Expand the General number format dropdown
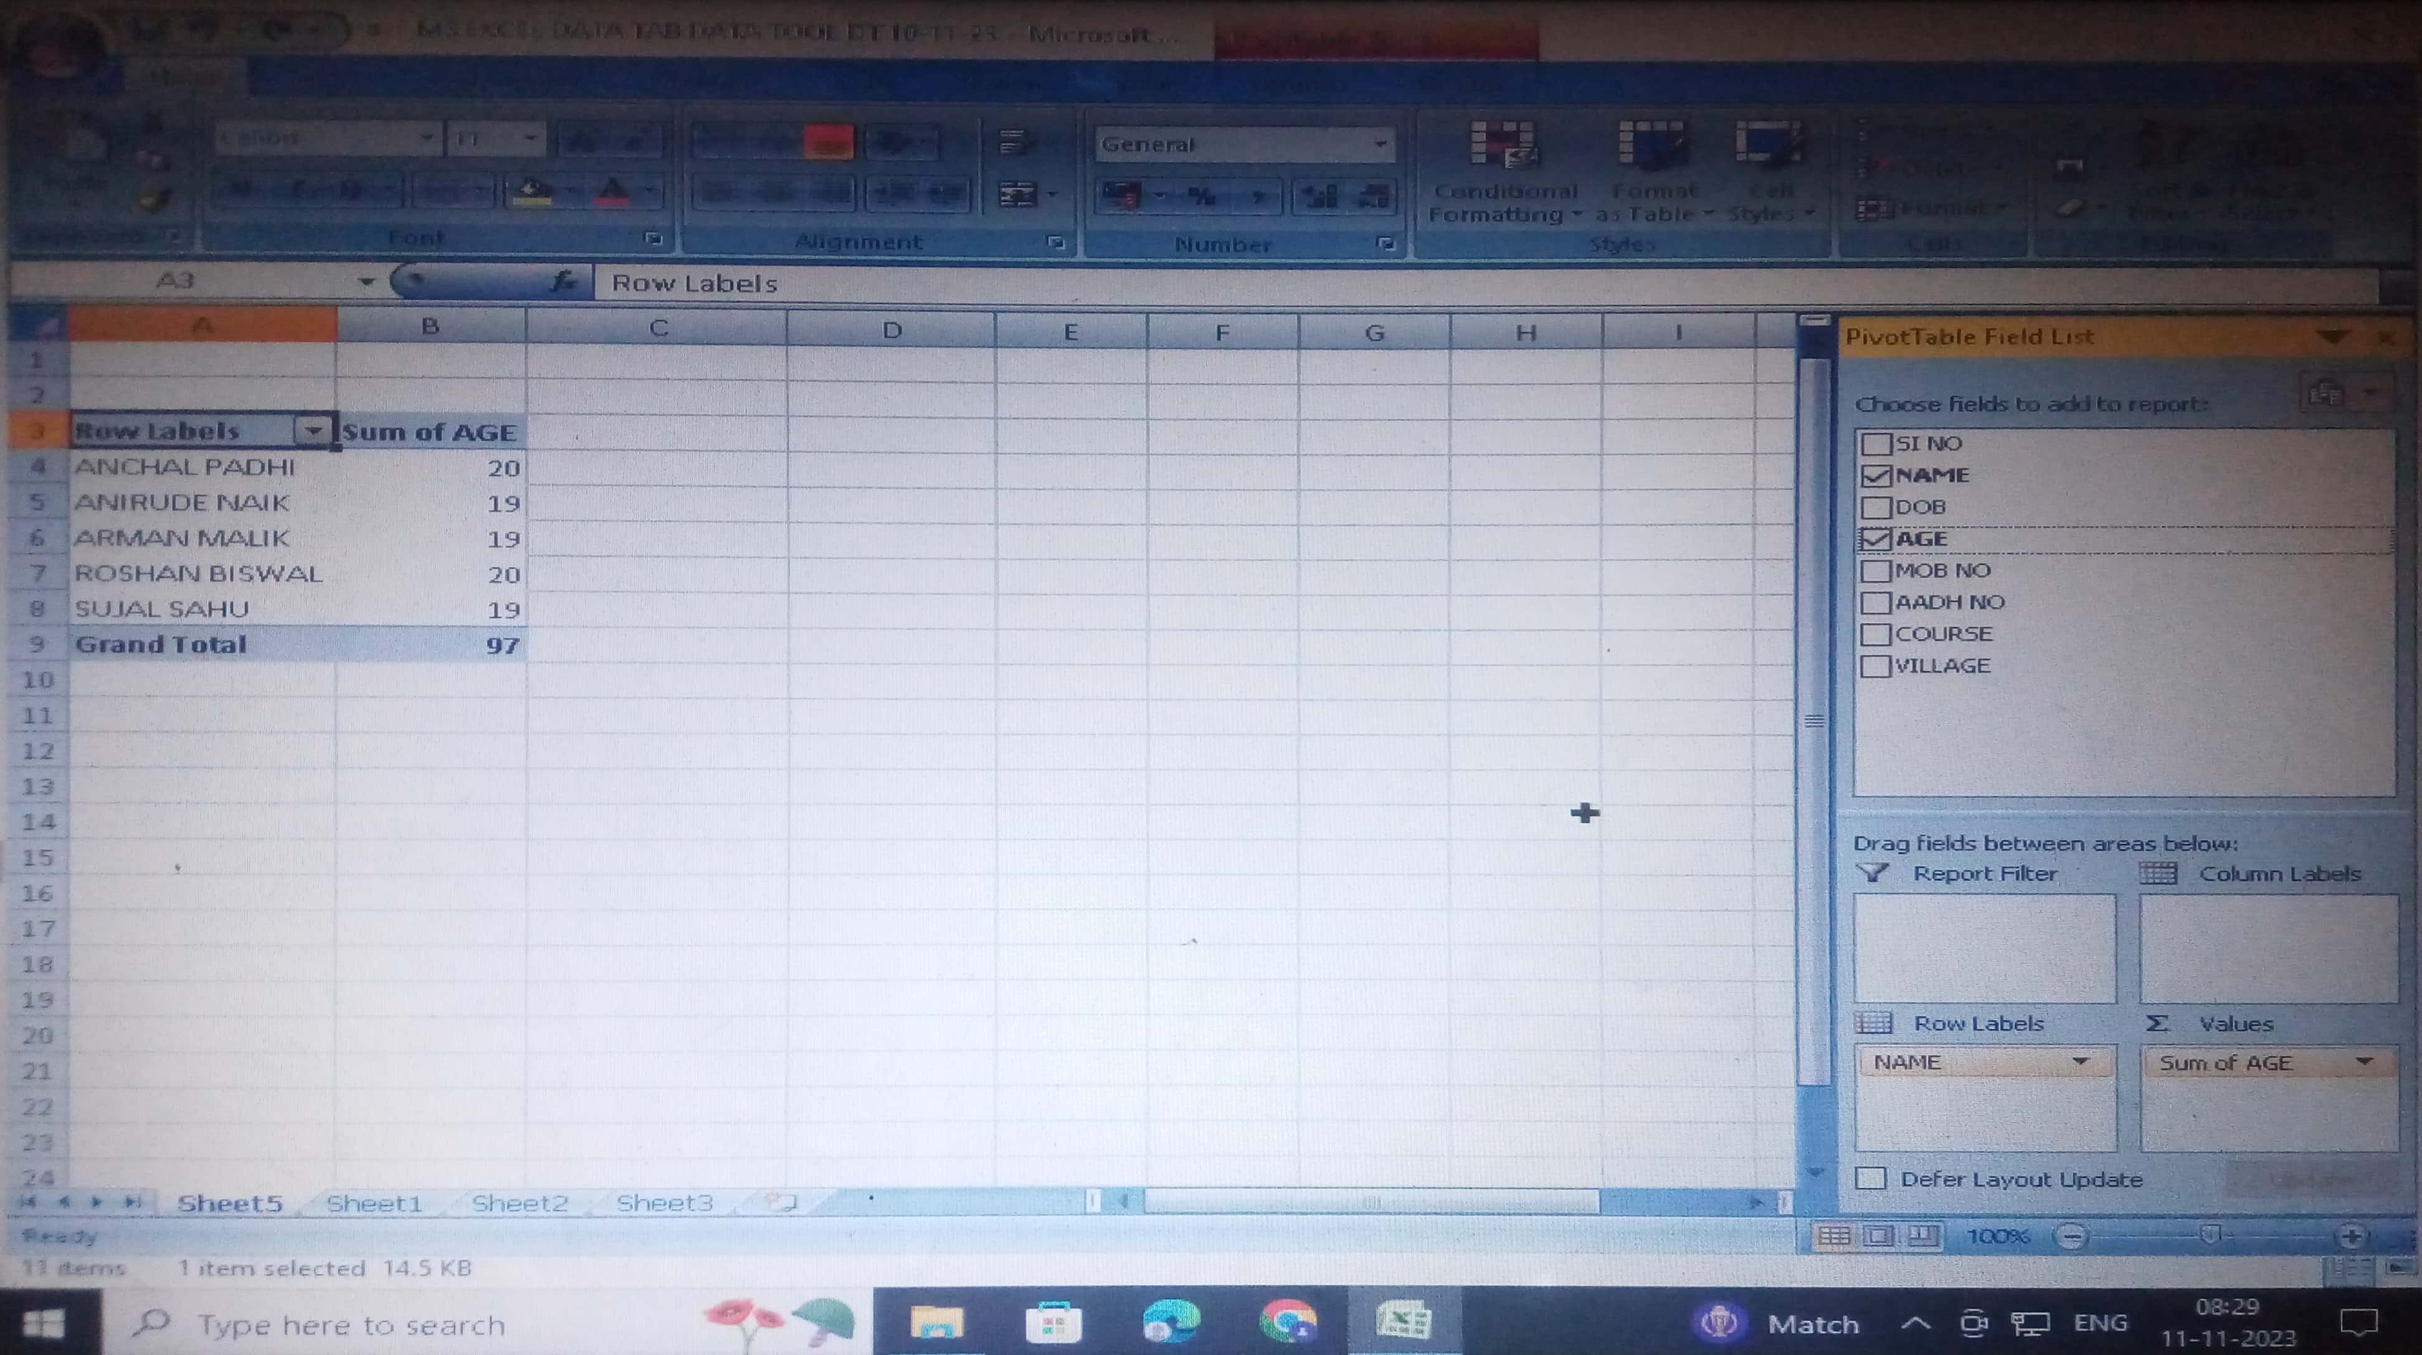 point(1380,144)
